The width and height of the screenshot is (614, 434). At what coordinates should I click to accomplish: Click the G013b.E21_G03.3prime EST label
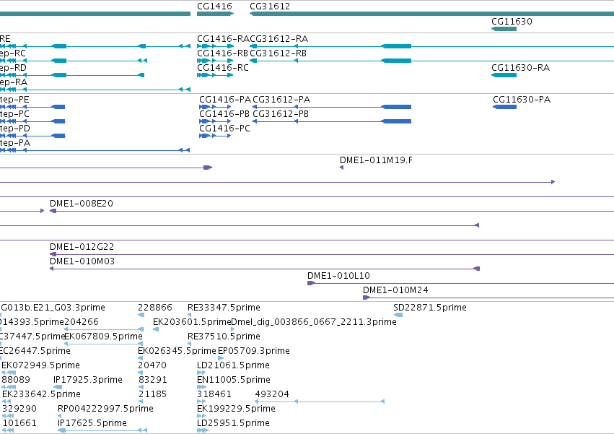[x=53, y=308]
